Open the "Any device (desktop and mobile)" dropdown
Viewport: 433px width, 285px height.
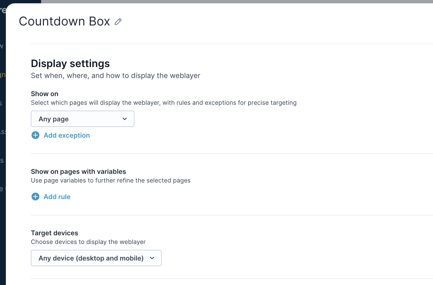pos(96,258)
